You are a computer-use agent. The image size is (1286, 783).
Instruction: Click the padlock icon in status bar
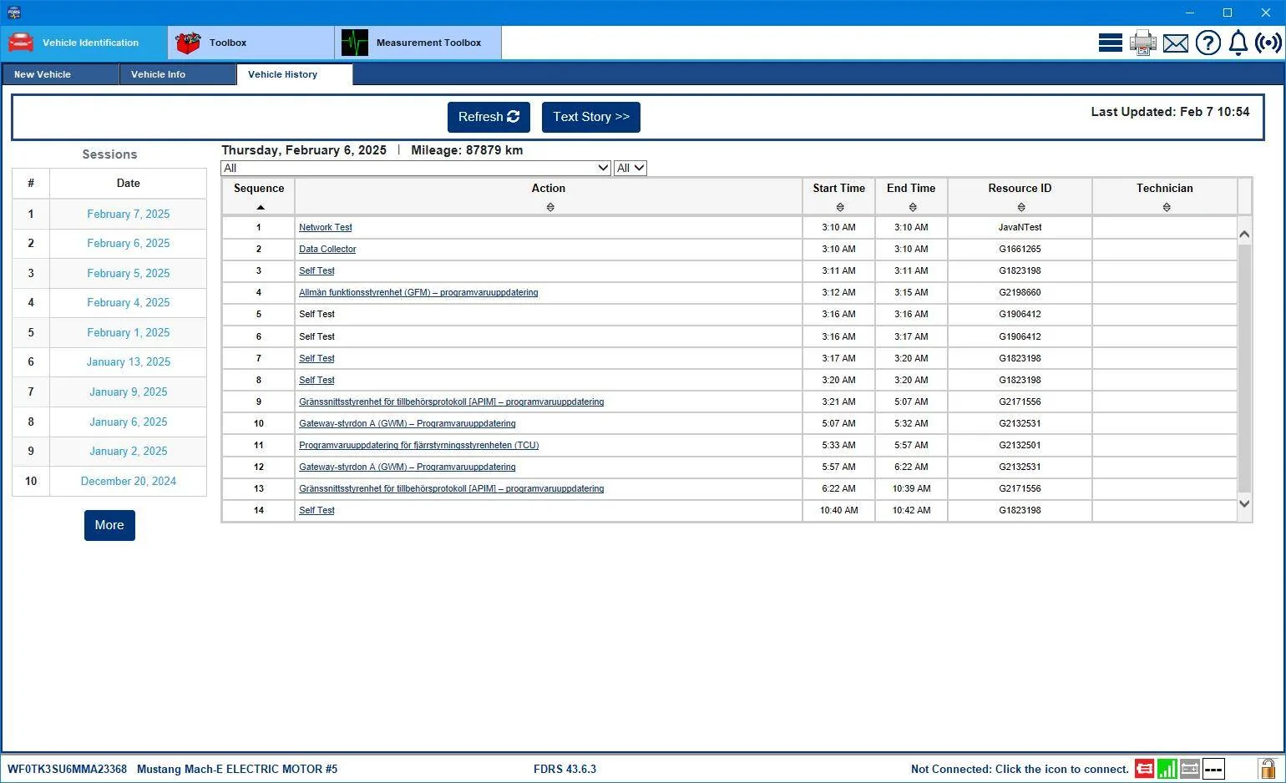(1268, 768)
